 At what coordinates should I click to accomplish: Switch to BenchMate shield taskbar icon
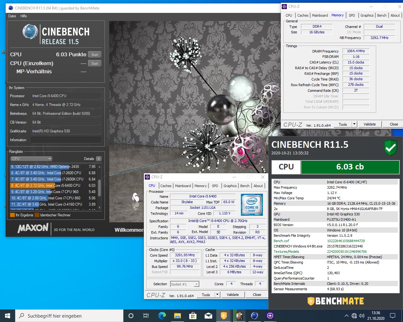pos(224,316)
